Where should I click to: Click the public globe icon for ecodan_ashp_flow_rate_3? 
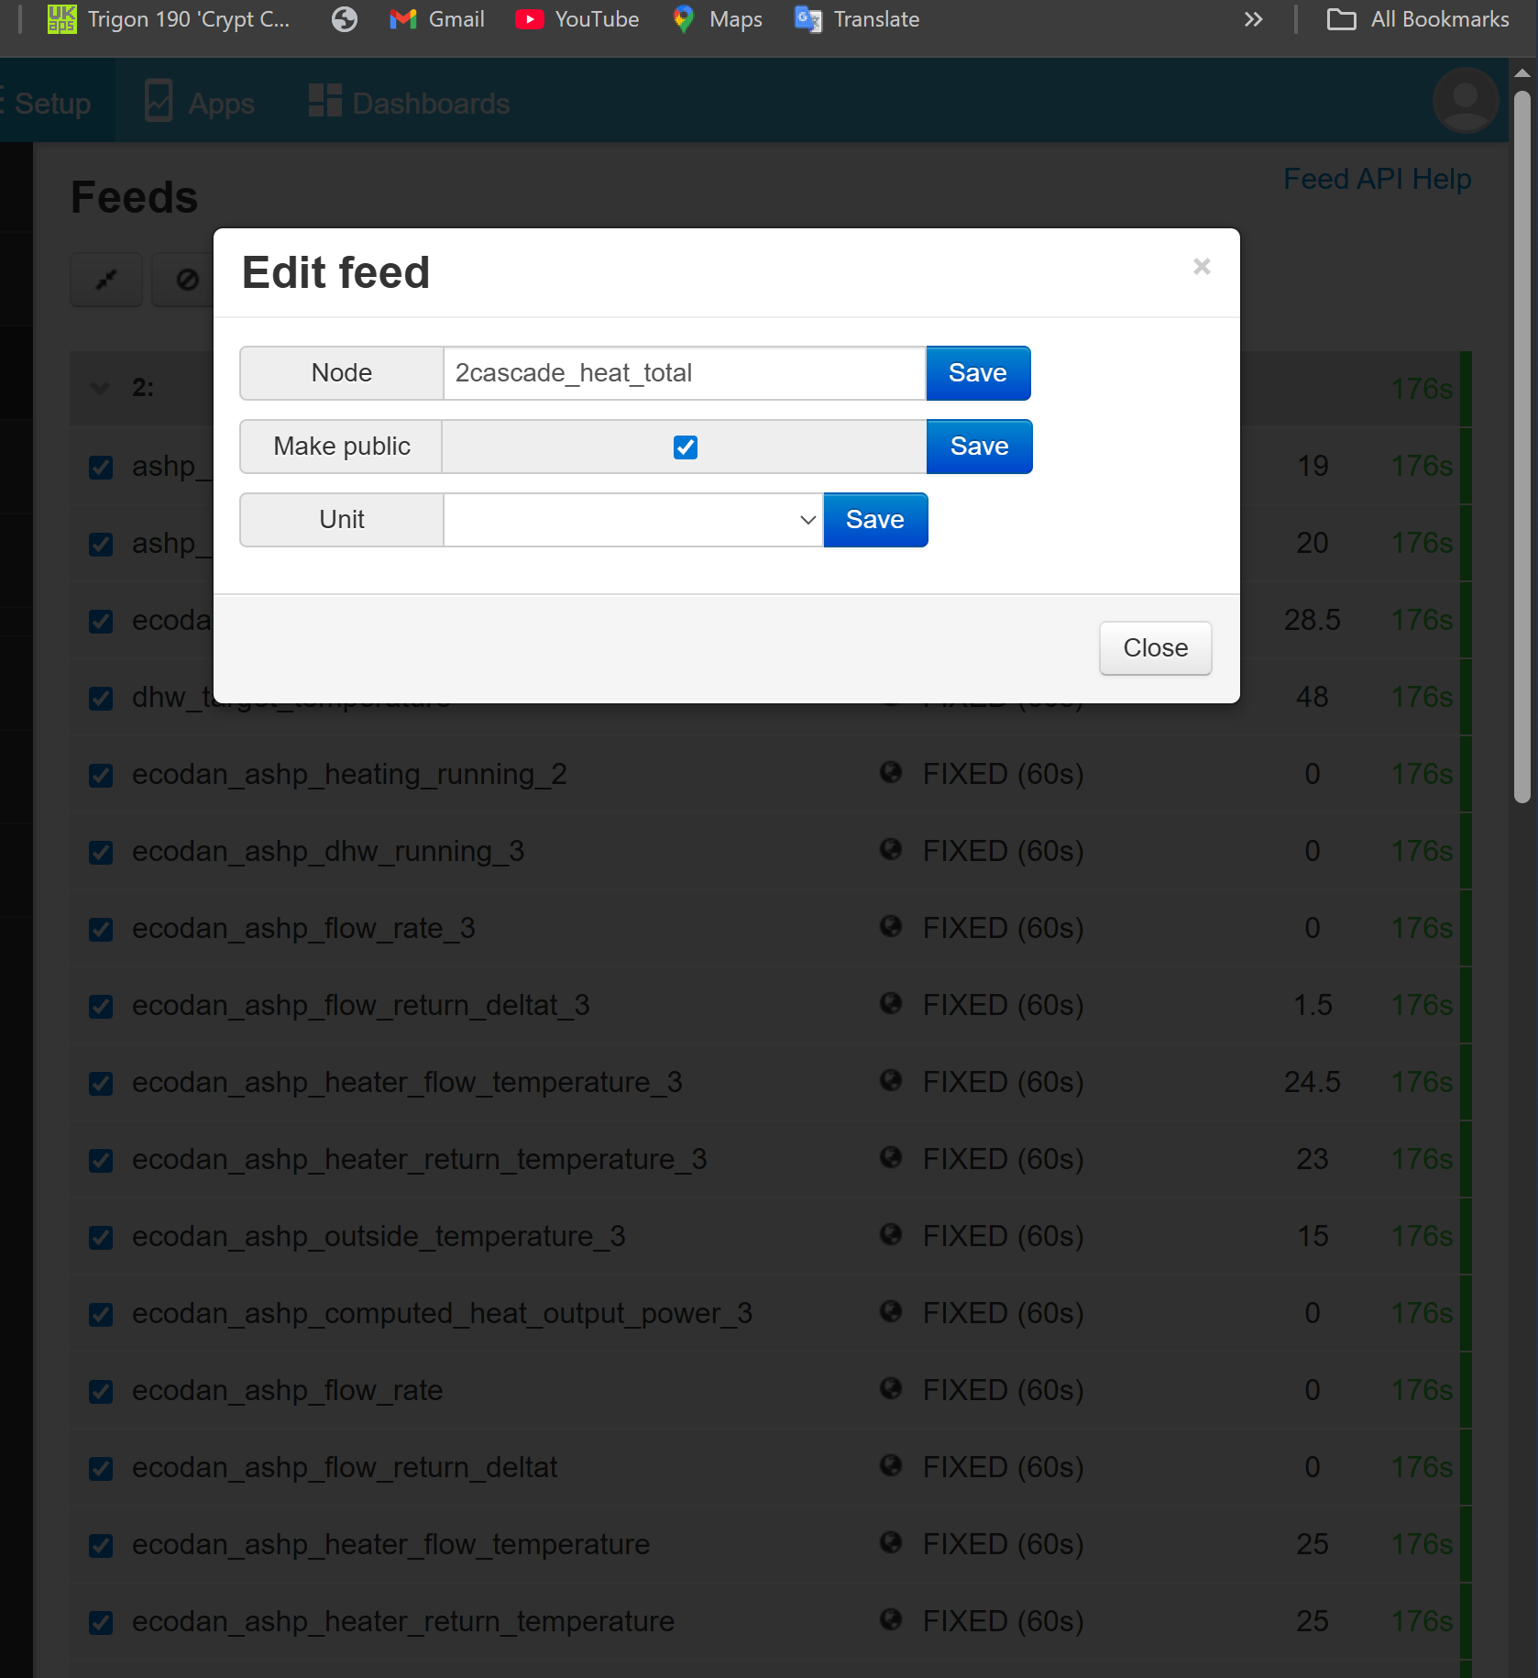[x=891, y=927]
